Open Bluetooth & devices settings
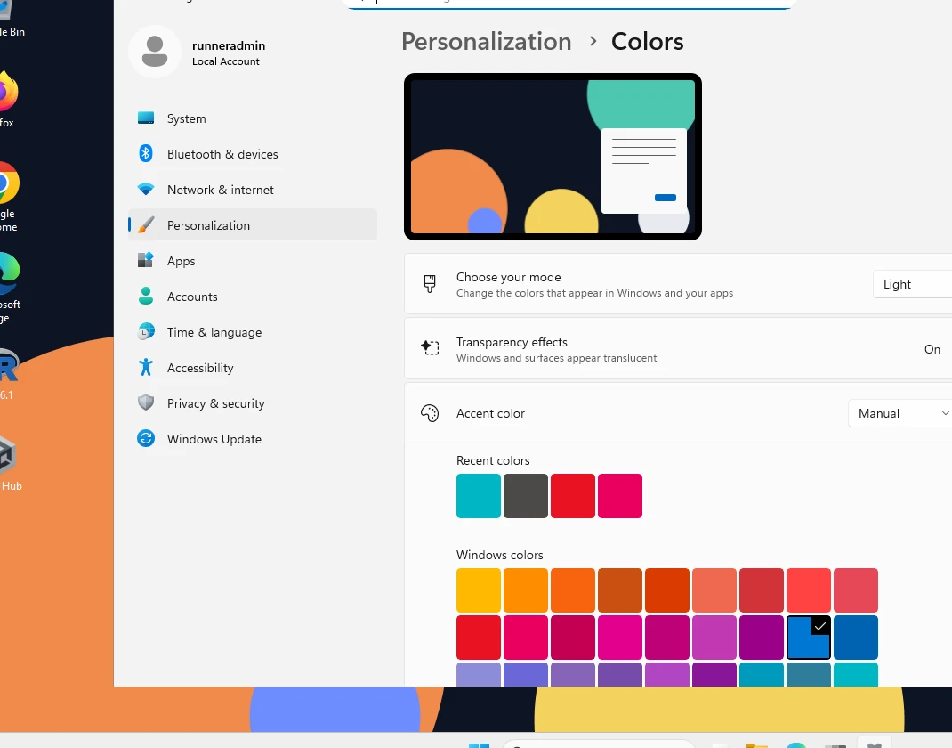The width and height of the screenshot is (952, 748). pyautogui.click(x=252, y=154)
